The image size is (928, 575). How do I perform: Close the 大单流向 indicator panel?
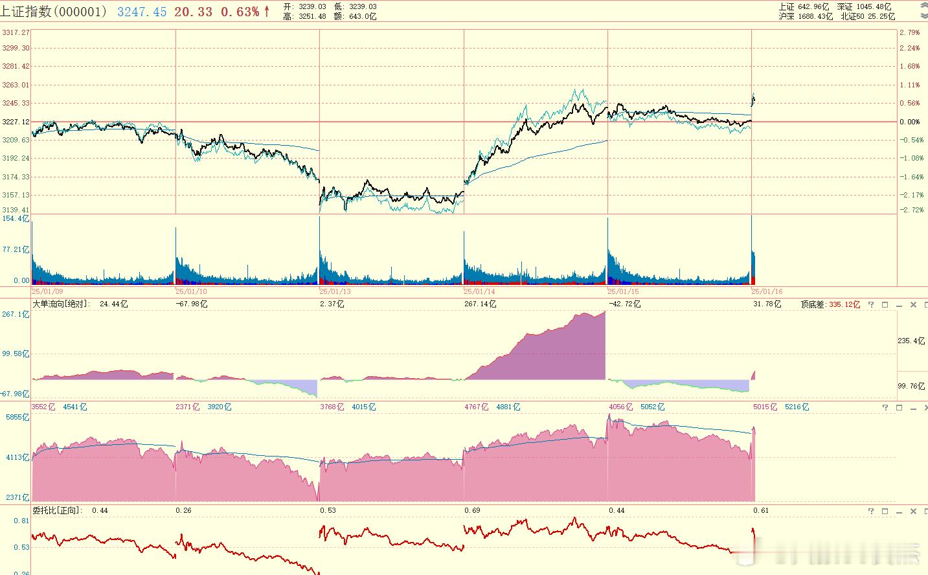[914, 304]
